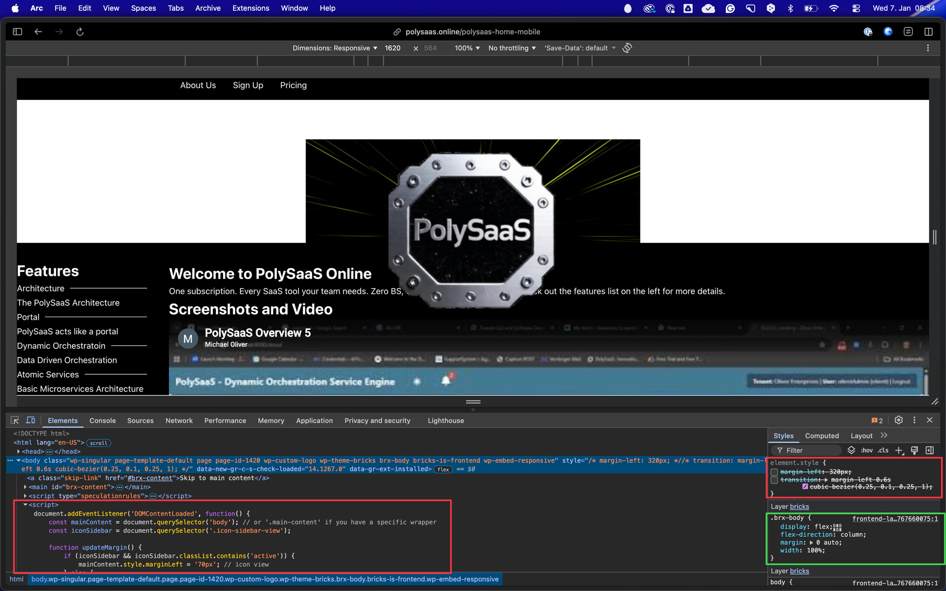The height and width of the screenshot is (591, 946).
Task: Toggle the device toolbar icon
Action: [31, 420]
